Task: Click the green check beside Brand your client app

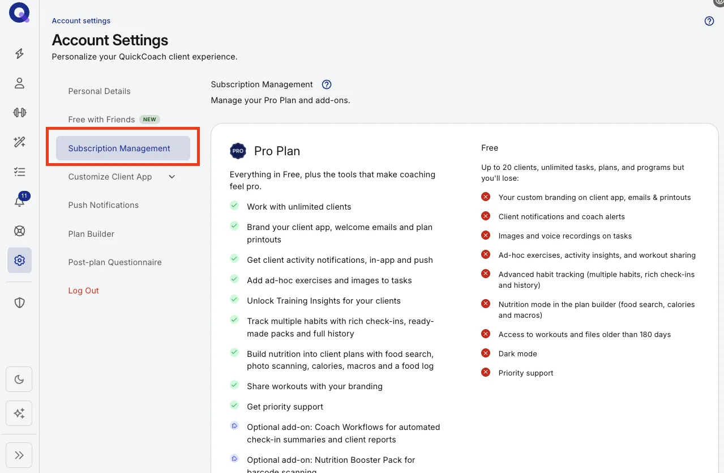Action: point(234,226)
